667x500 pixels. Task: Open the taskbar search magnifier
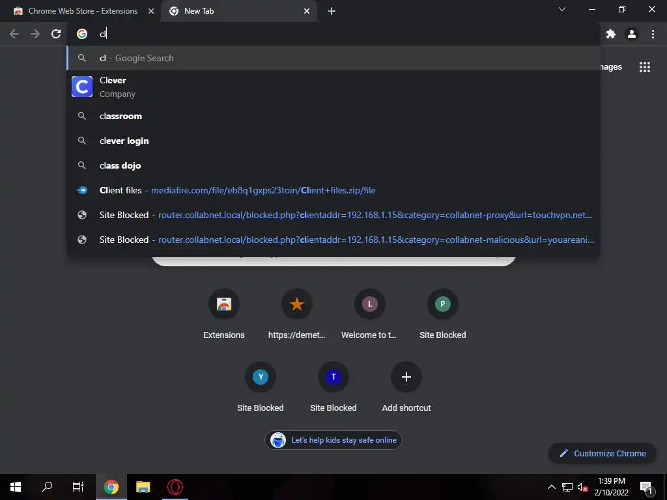point(47,487)
